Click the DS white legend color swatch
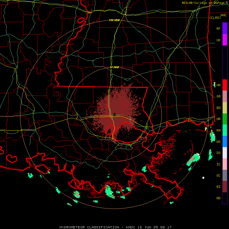Screen dimensions: 229x229 [225, 153]
